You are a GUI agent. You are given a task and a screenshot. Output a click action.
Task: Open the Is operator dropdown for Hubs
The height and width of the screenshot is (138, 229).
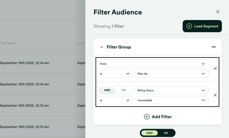coord(115,74)
